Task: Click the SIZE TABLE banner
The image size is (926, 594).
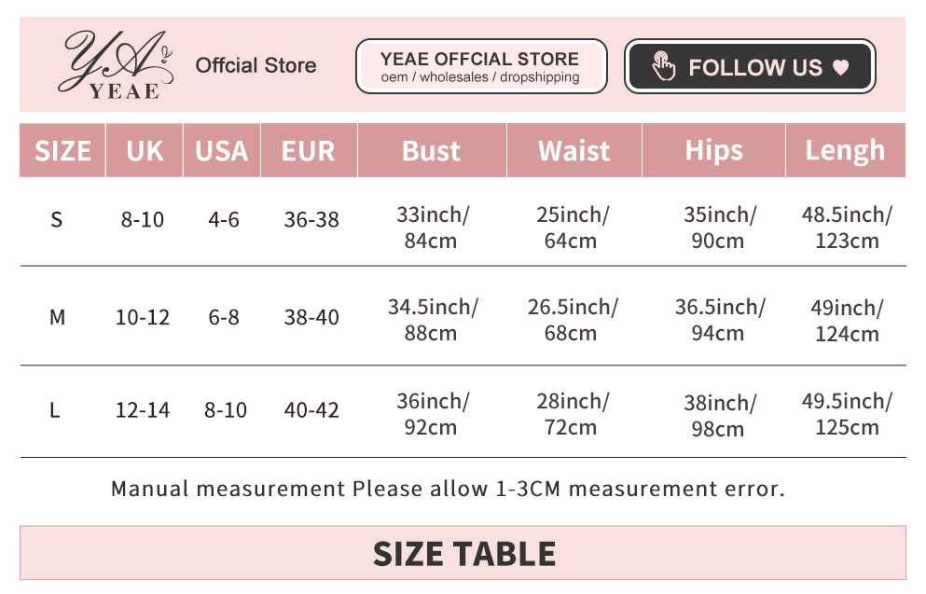Action: point(463,554)
